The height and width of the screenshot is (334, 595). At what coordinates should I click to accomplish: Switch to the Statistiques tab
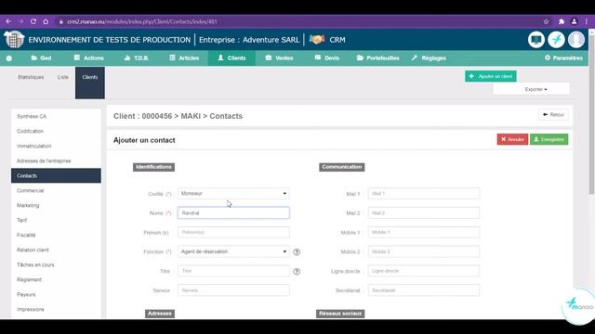click(31, 77)
